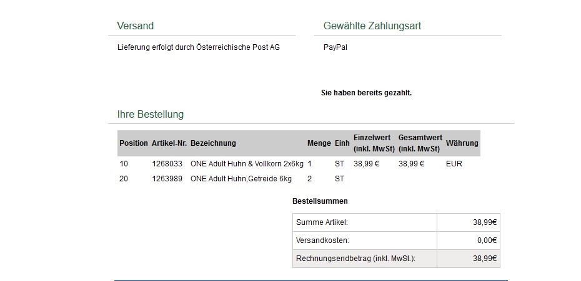
Task: Click the Artikel-Nr. column header
Action: (x=169, y=143)
